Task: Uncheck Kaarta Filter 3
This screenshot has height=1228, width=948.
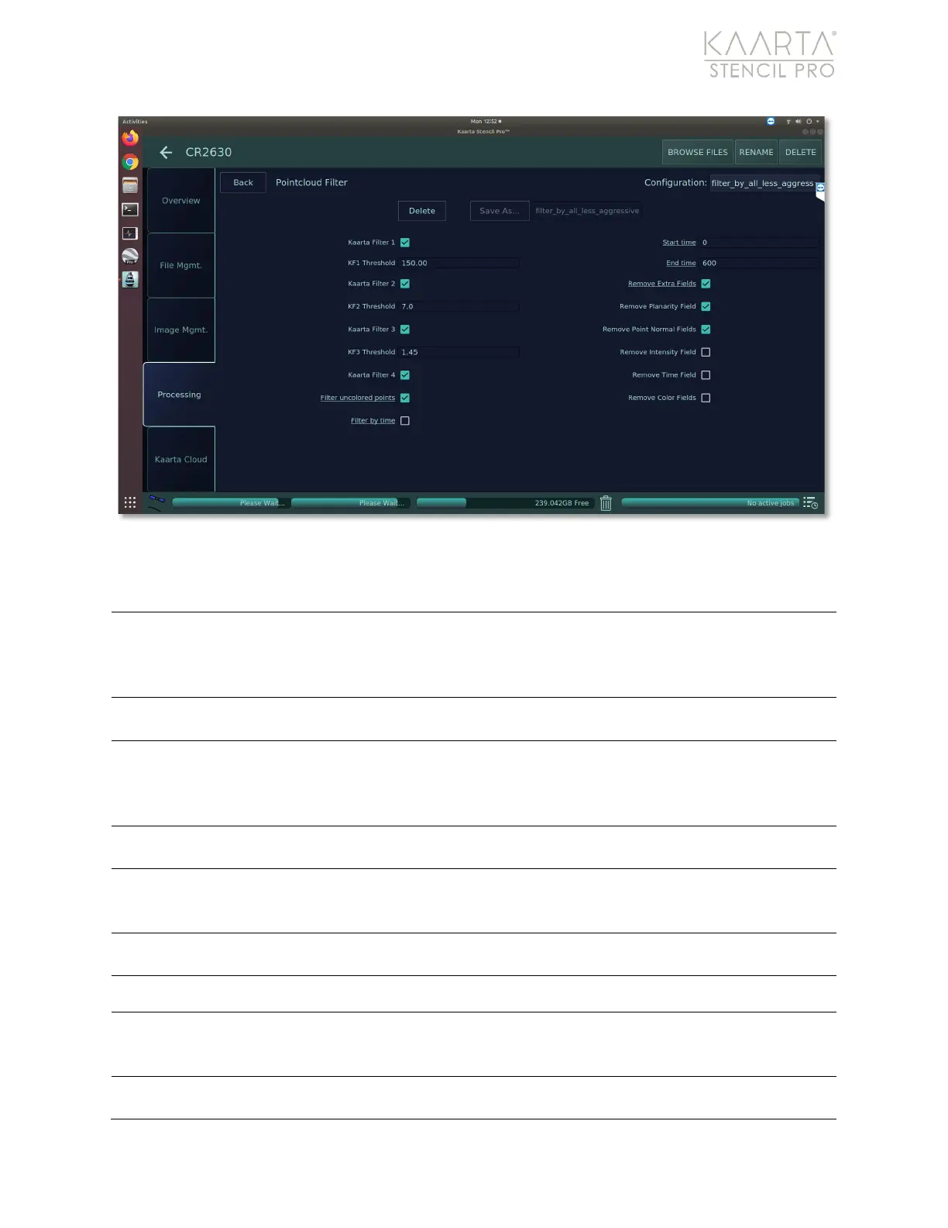Action: [405, 329]
